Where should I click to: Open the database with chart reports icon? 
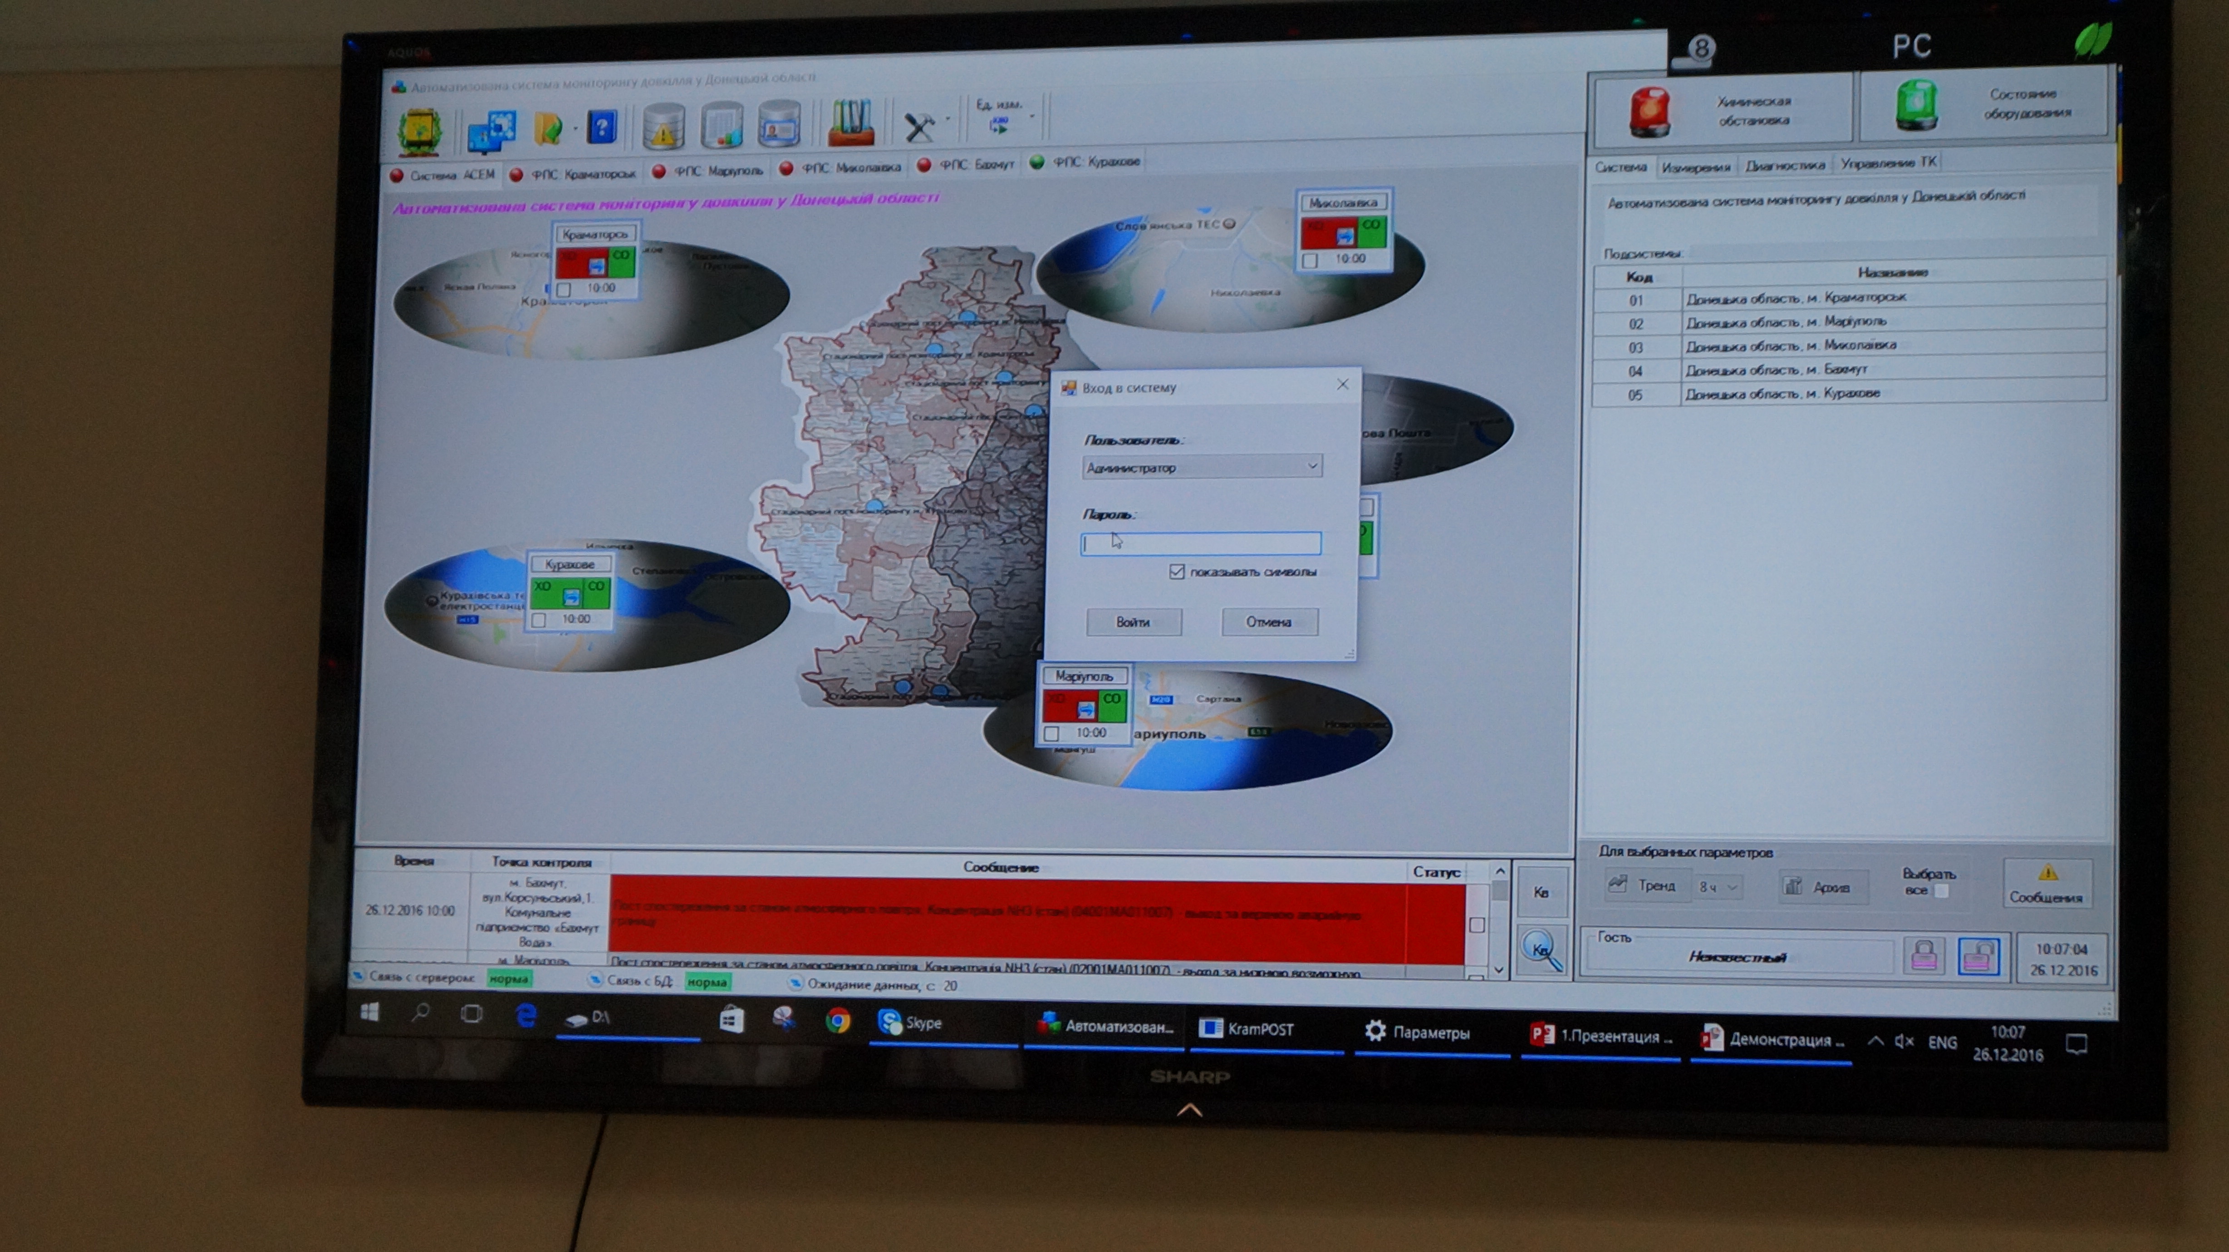(x=722, y=125)
